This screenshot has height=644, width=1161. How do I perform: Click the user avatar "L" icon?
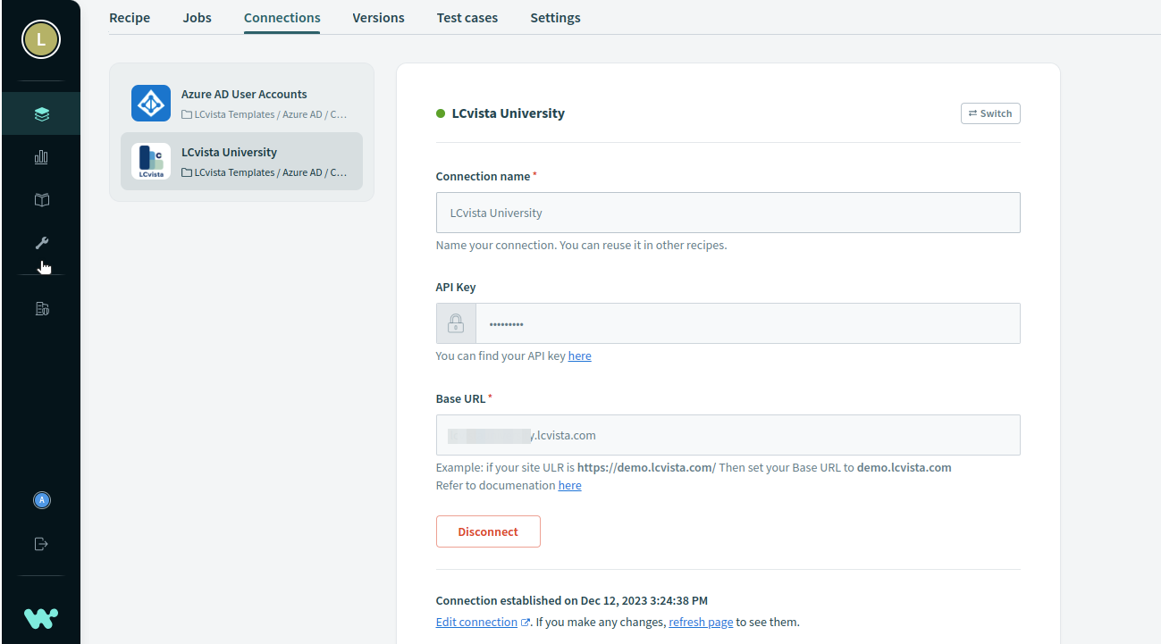(x=40, y=39)
